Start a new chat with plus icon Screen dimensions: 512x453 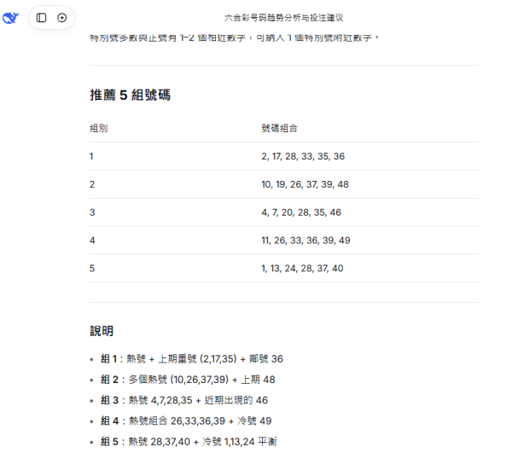[x=61, y=18]
